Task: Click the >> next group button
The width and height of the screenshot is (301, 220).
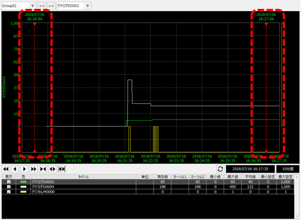Action: click(51, 6)
